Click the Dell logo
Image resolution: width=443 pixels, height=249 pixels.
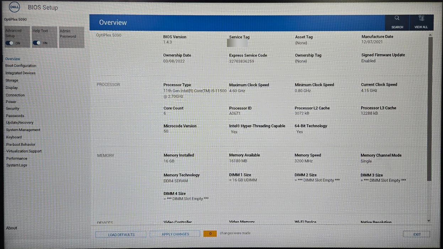click(x=14, y=7)
